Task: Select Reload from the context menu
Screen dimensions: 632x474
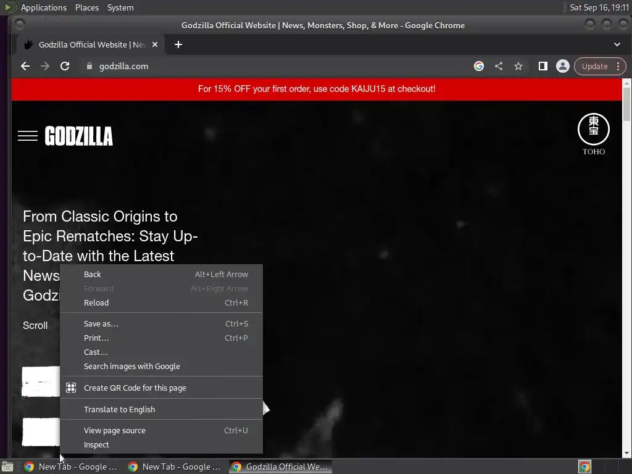Action: (x=161, y=302)
